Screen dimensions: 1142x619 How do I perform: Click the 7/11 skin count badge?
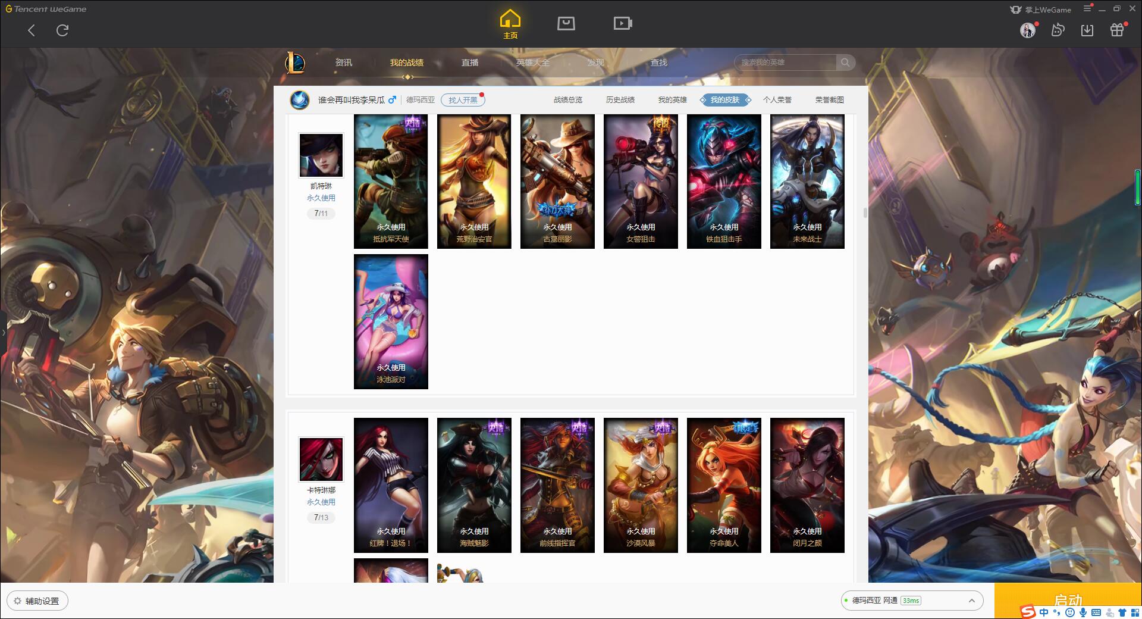(x=321, y=213)
